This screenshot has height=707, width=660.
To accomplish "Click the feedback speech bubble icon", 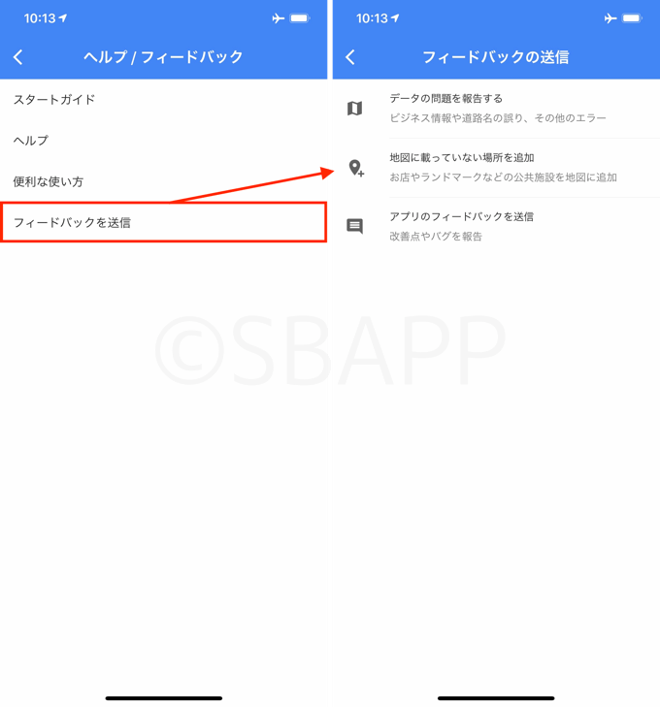I will [354, 226].
